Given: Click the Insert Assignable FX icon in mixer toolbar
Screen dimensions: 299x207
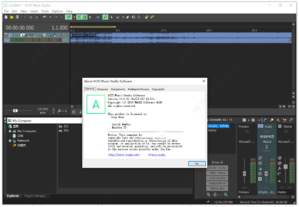Looking at the screenshot, I should click(x=278, y=120).
